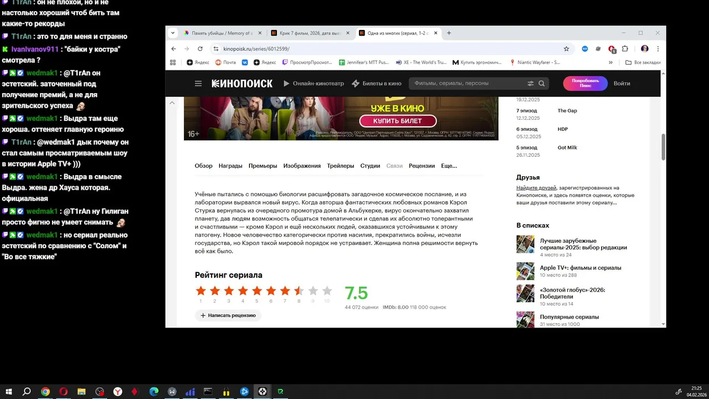Open 'Apple TV+: фильмы и сериалы' list
Viewport: 709px width, 399px height.
580,268
